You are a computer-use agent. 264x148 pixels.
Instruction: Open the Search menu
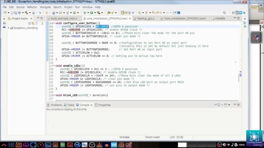(57, 7)
